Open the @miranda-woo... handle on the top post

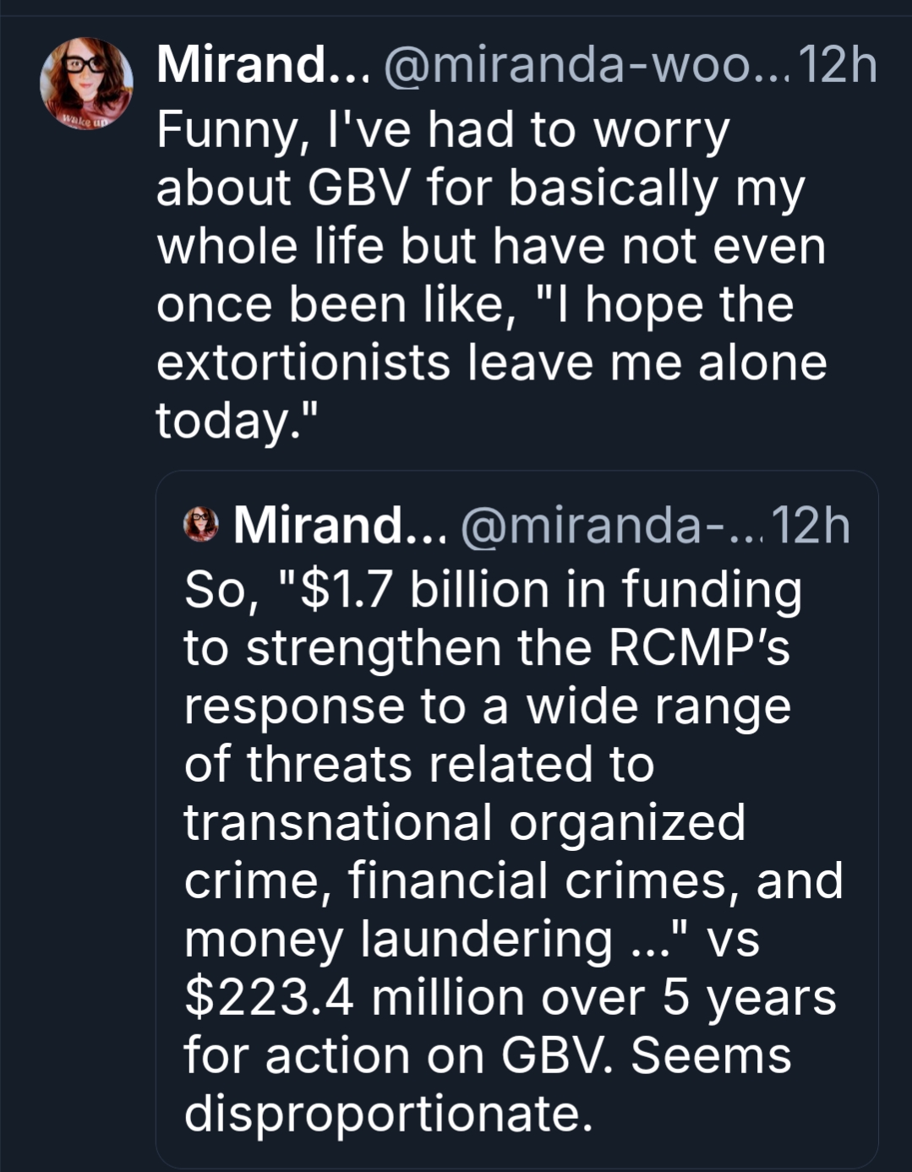[585, 64]
